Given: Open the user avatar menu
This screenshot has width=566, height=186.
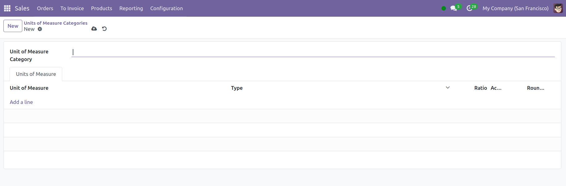Looking at the screenshot, I should point(558,8).
